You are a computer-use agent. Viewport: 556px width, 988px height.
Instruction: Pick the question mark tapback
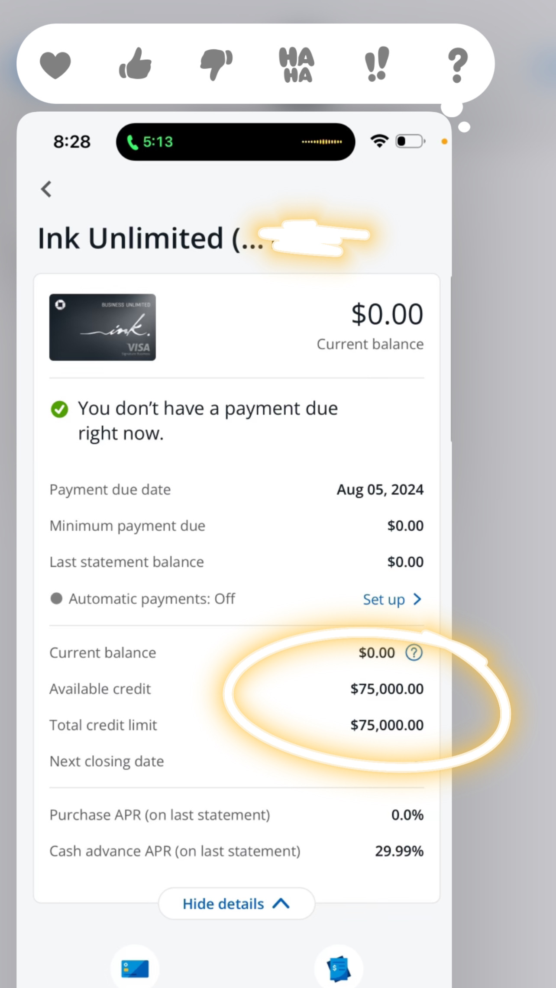(457, 65)
